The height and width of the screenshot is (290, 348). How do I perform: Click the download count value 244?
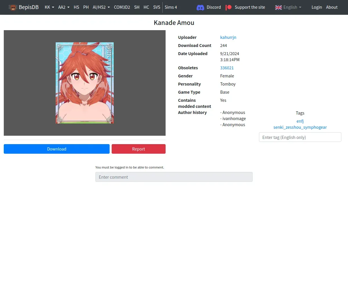(224, 46)
